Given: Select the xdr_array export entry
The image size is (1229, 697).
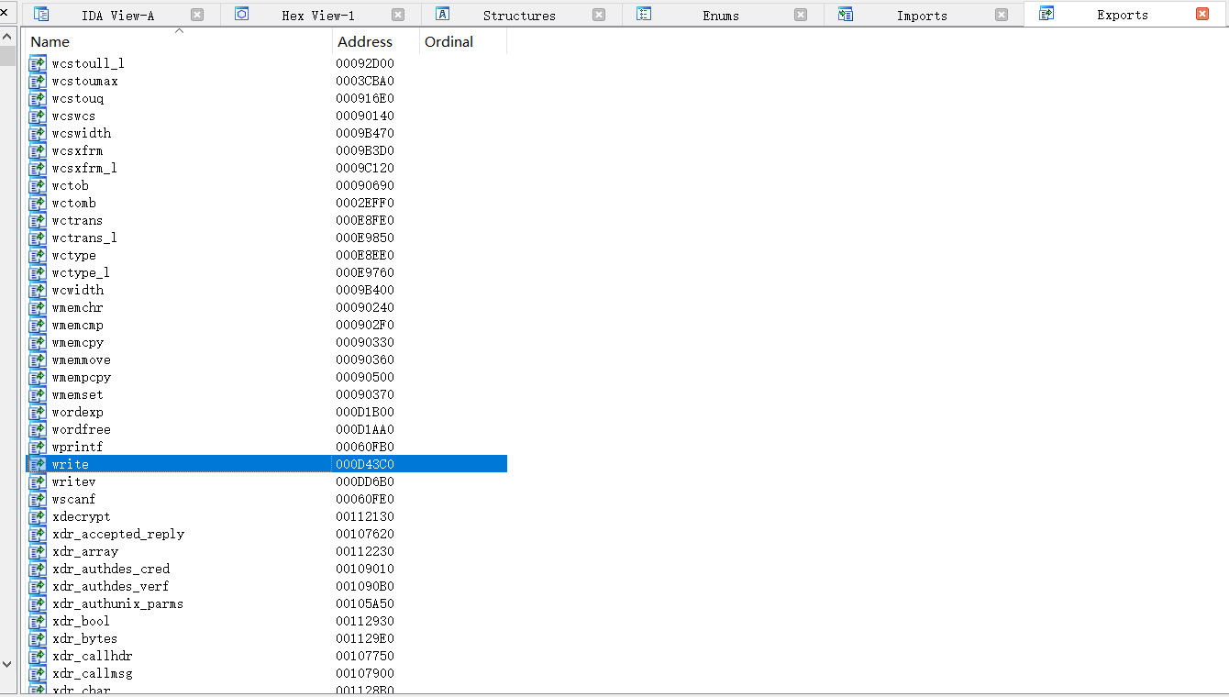Looking at the screenshot, I should click(x=84, y=551).
